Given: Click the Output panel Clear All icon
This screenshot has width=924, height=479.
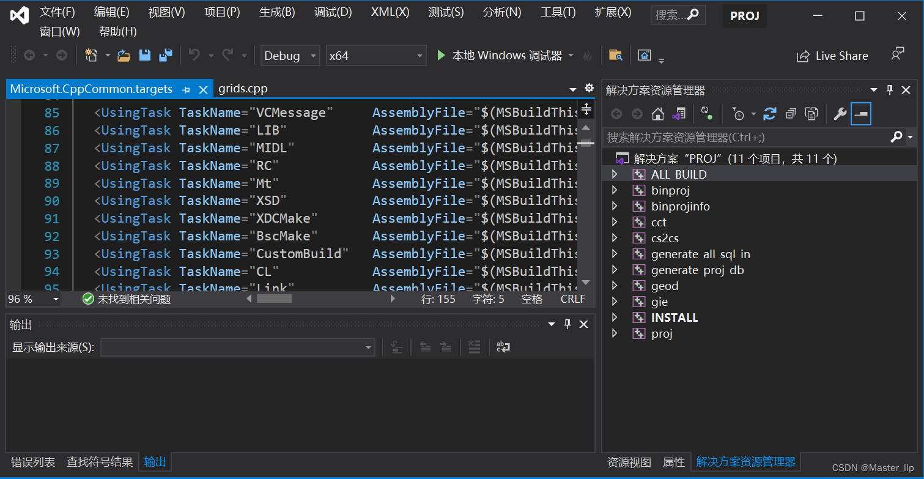Looking at the screenshot, I should (474, 347).
